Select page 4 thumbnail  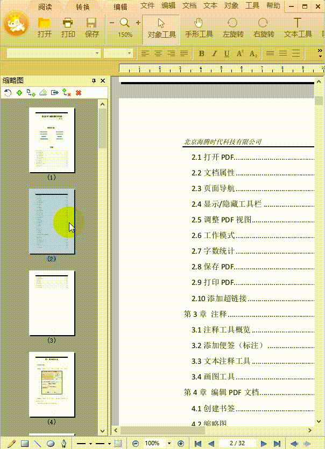tap(52, 384)
